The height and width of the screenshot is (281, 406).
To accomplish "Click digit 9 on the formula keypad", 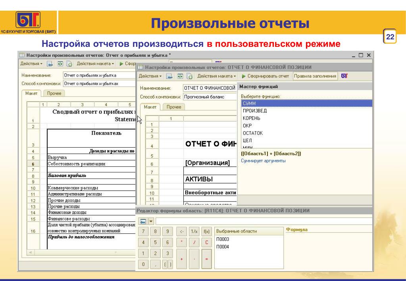I will point(167,231).
